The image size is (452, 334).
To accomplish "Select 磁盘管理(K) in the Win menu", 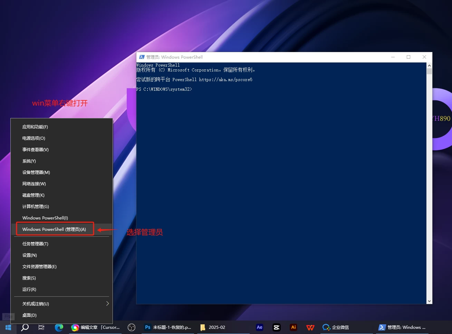I will click(x=33, y=195).
